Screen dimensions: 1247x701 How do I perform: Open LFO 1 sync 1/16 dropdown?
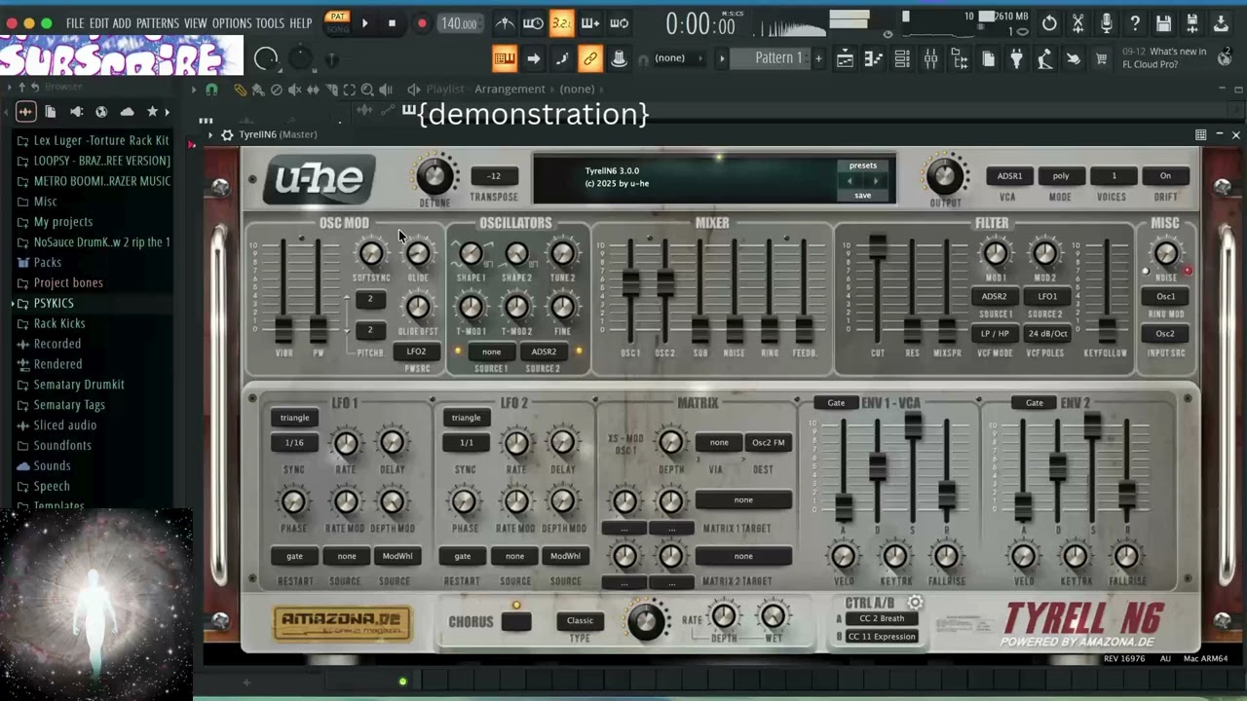tap(294, 443)
